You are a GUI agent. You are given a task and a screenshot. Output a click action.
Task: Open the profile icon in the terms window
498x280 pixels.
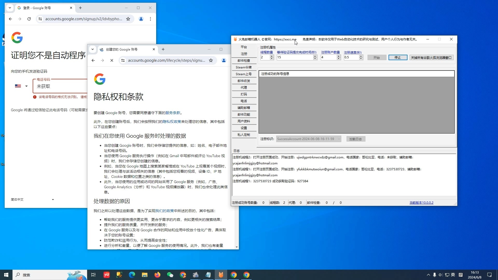coord(224,60)
